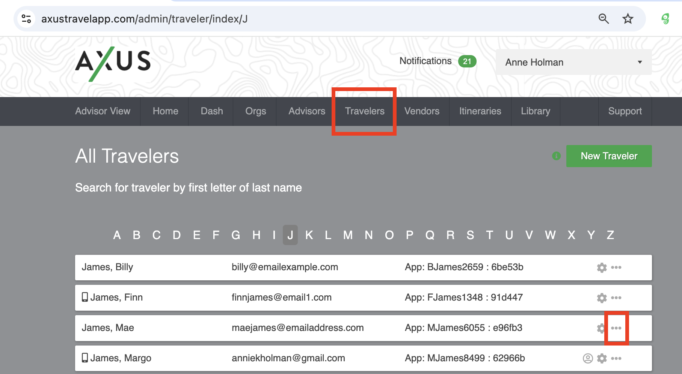Expand three-dots options for James, Finn
682x374 pixels.
click(616, 298)
